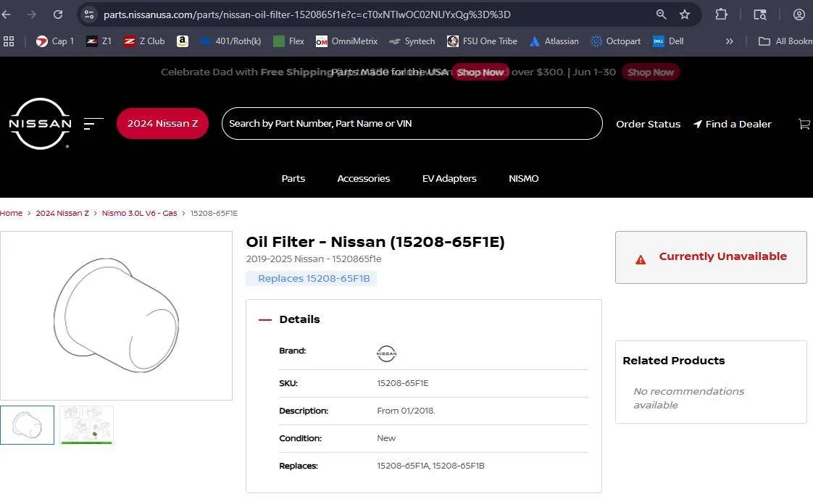Open the browser extensions puzzle icon

click(721, 14)
